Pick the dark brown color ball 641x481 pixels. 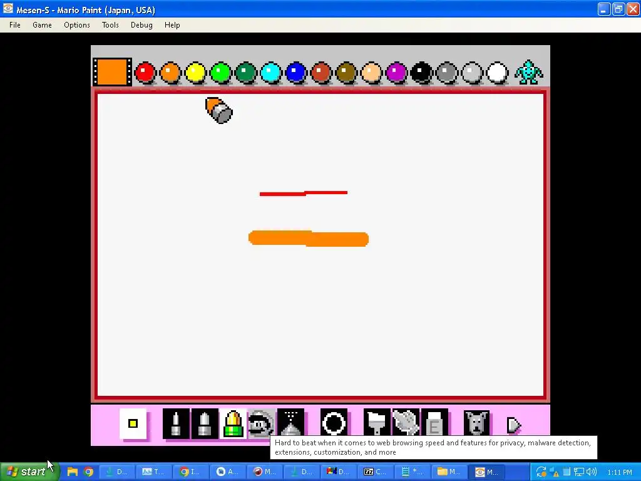(x=346, y=73)
